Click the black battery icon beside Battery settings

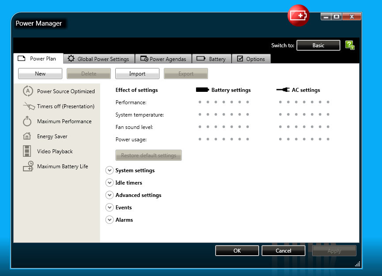pyautogui.click(x=202, y=90)
